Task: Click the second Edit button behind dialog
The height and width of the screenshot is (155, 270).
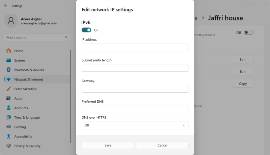Action: pyautogui.click(x=243, y=72)
